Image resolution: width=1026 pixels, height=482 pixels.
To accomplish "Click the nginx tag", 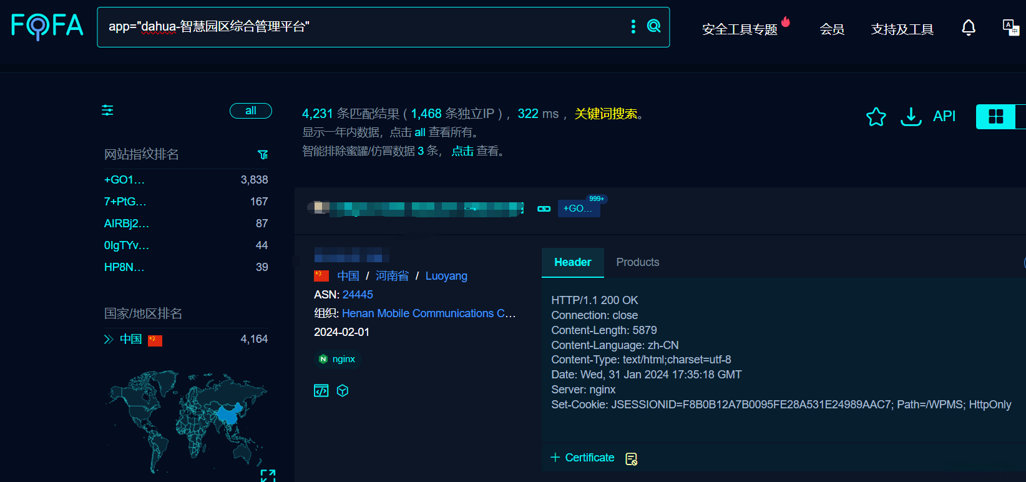I will [338, 359].
